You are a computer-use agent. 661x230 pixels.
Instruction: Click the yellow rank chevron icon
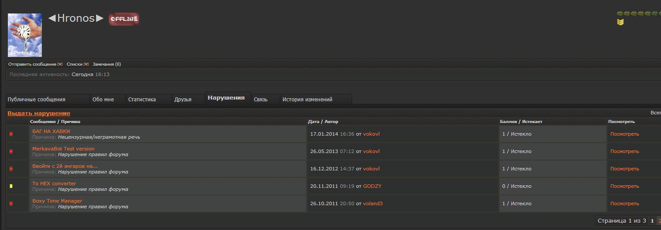(620, 22)
